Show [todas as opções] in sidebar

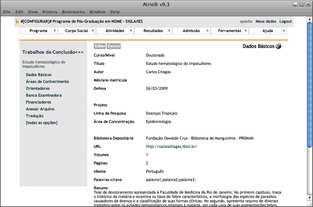point(41,123)
